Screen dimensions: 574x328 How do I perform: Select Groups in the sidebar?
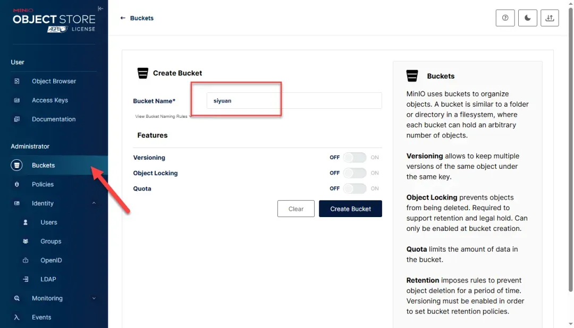coord(50,241)
